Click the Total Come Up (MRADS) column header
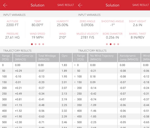Viewport: 150px width, 128px height. (24, 57)
